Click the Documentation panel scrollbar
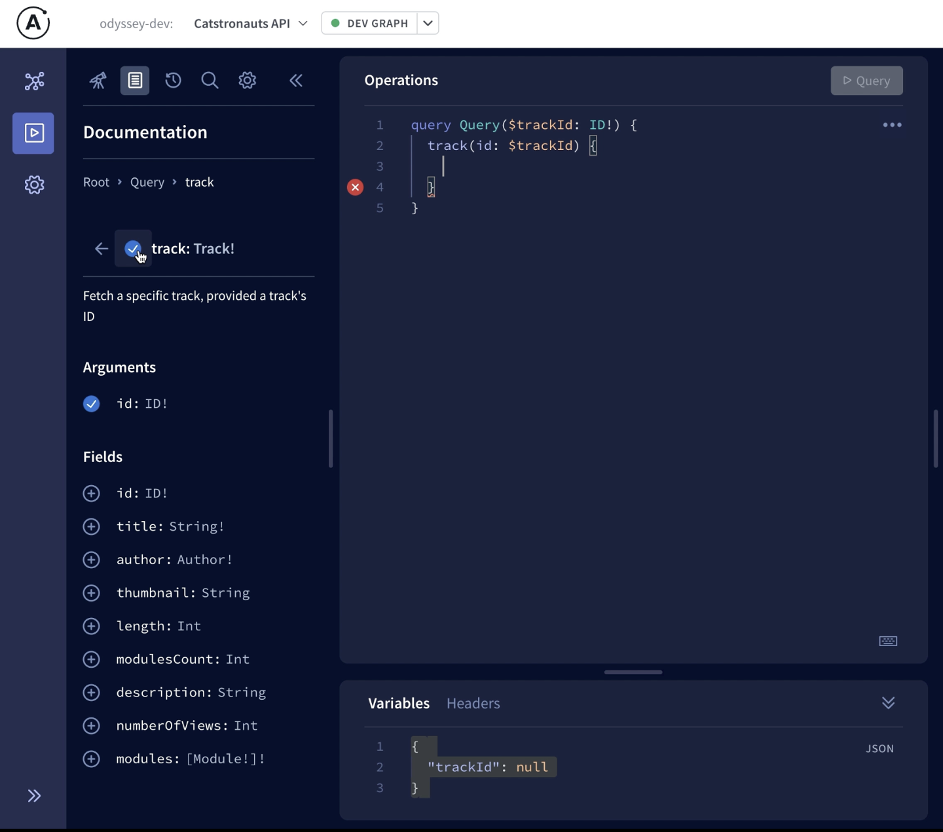Viewport: 943px width, 832px height. [331, 439]
